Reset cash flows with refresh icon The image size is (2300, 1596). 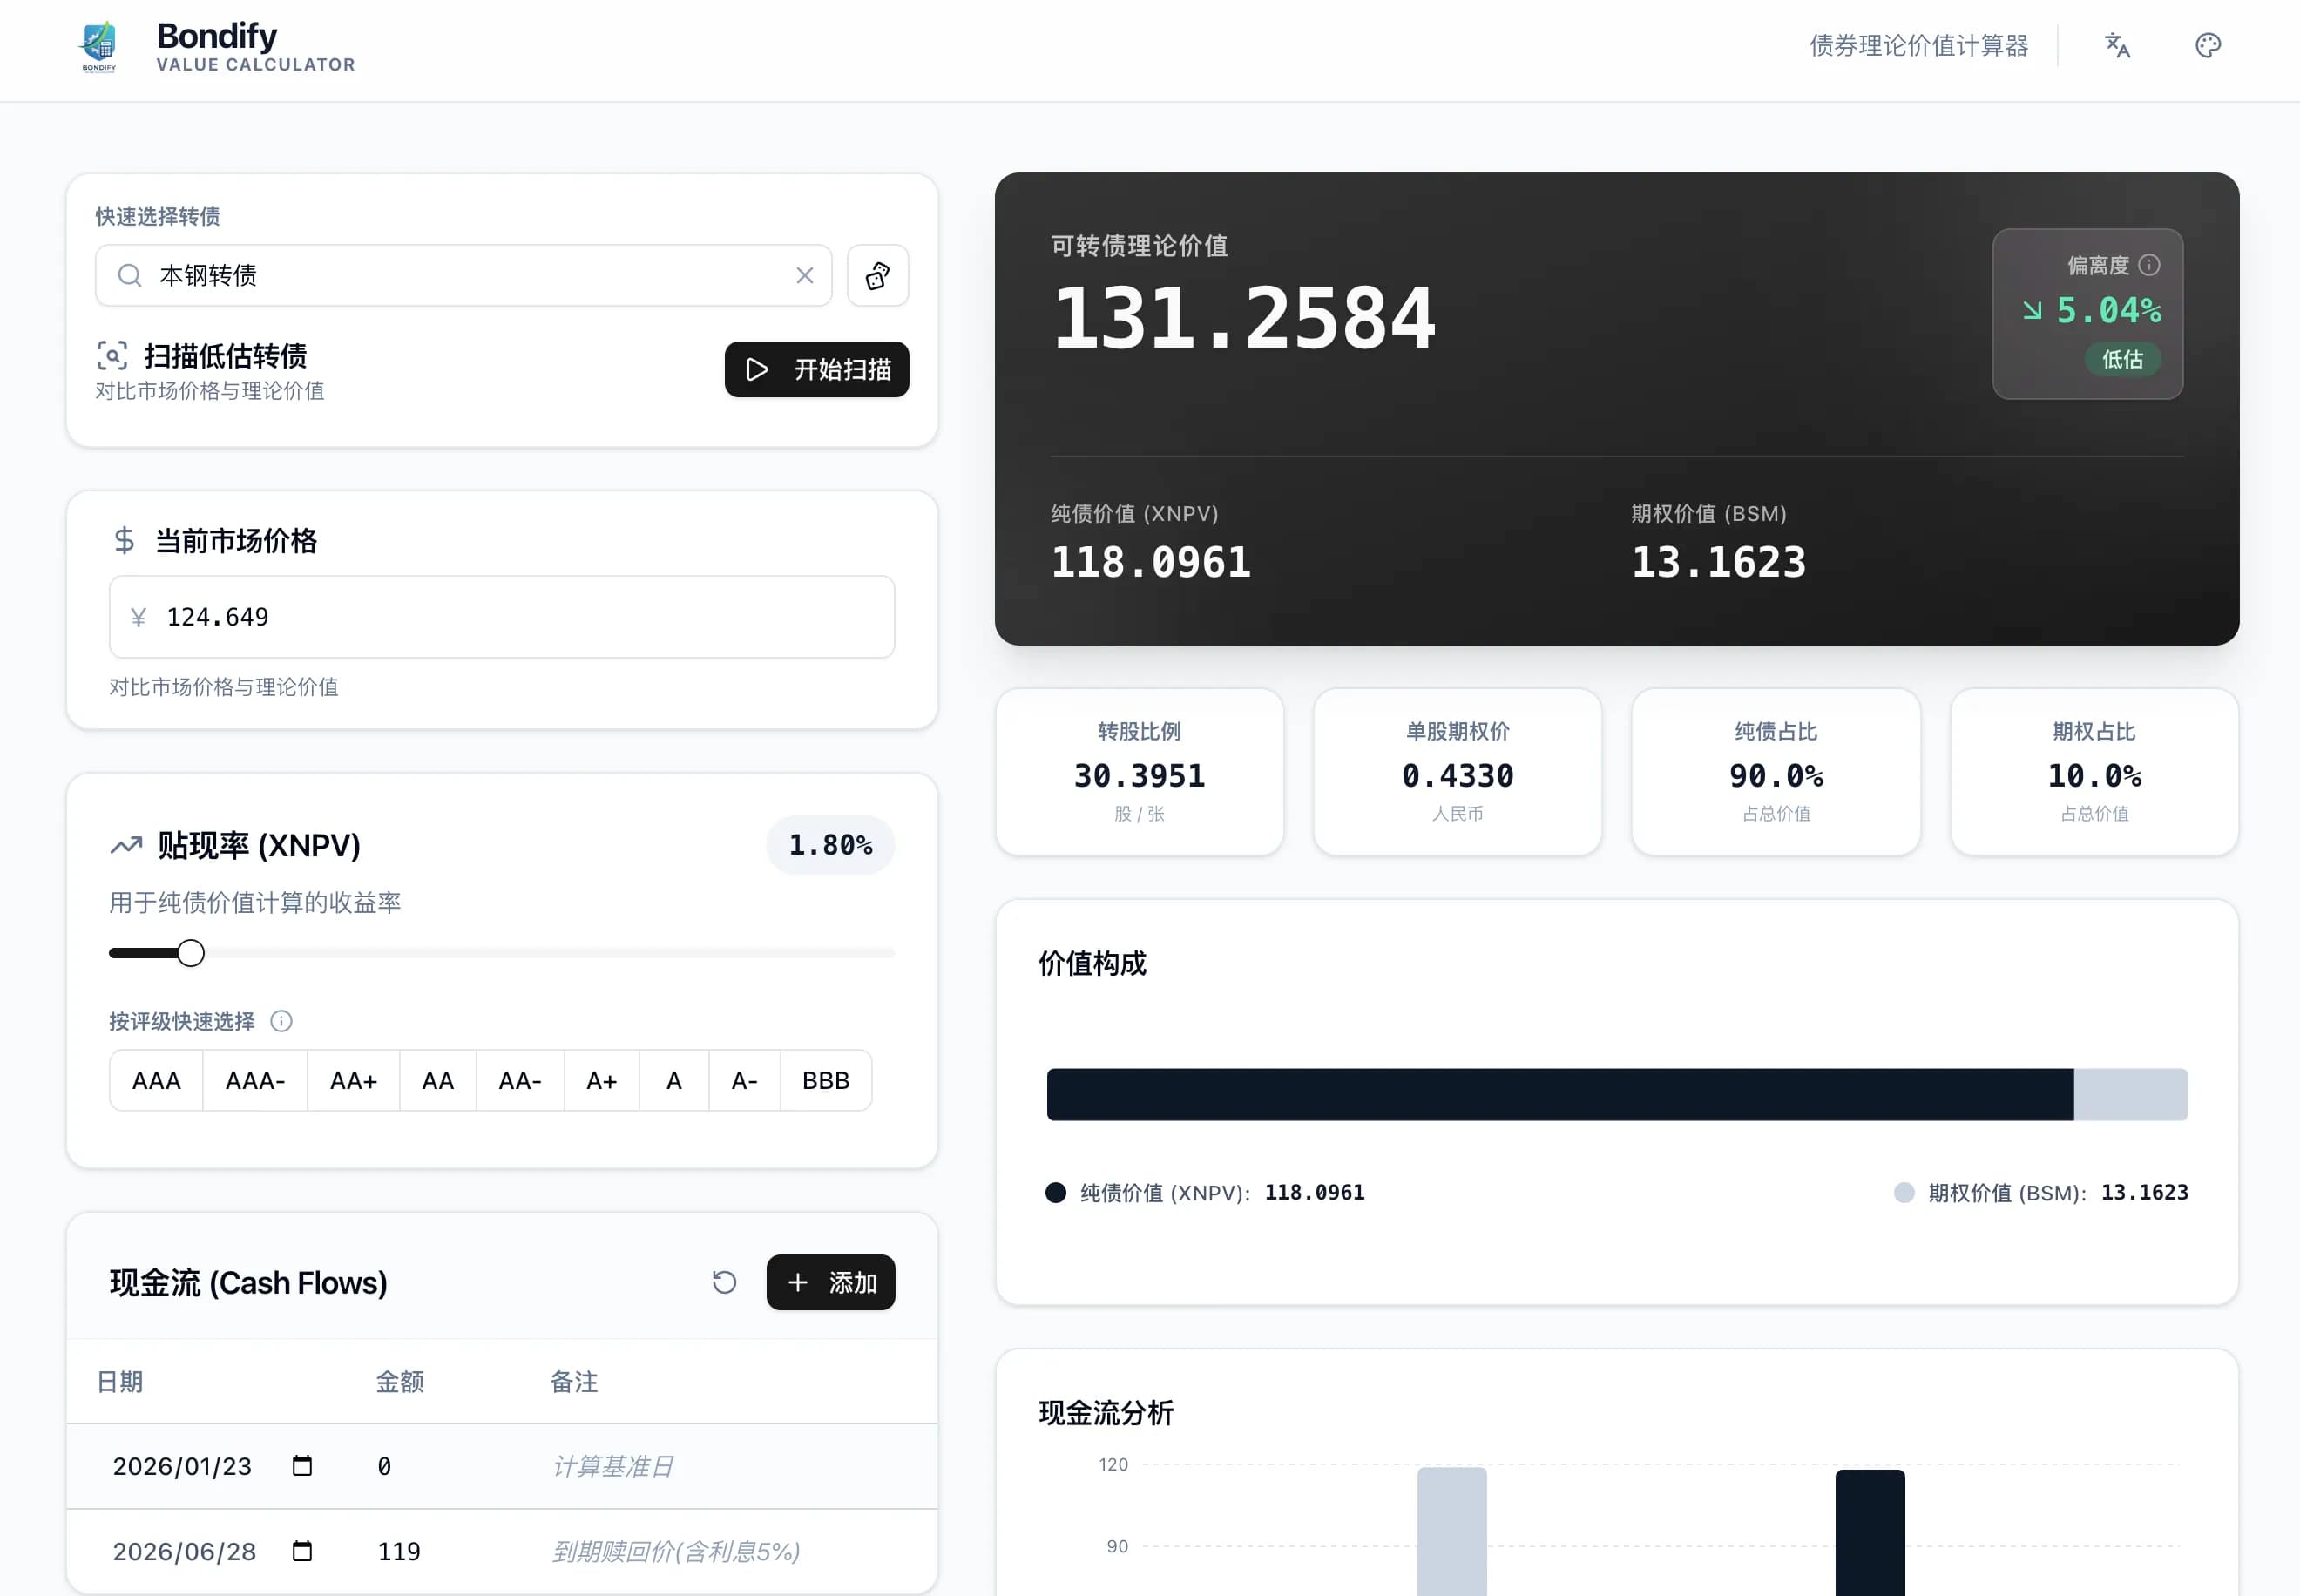[724, 1282]
